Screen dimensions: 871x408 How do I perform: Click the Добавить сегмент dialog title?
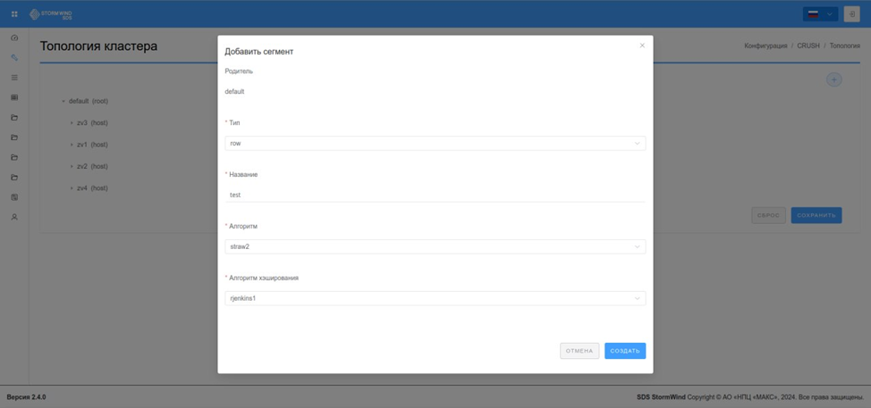[258, 52]
